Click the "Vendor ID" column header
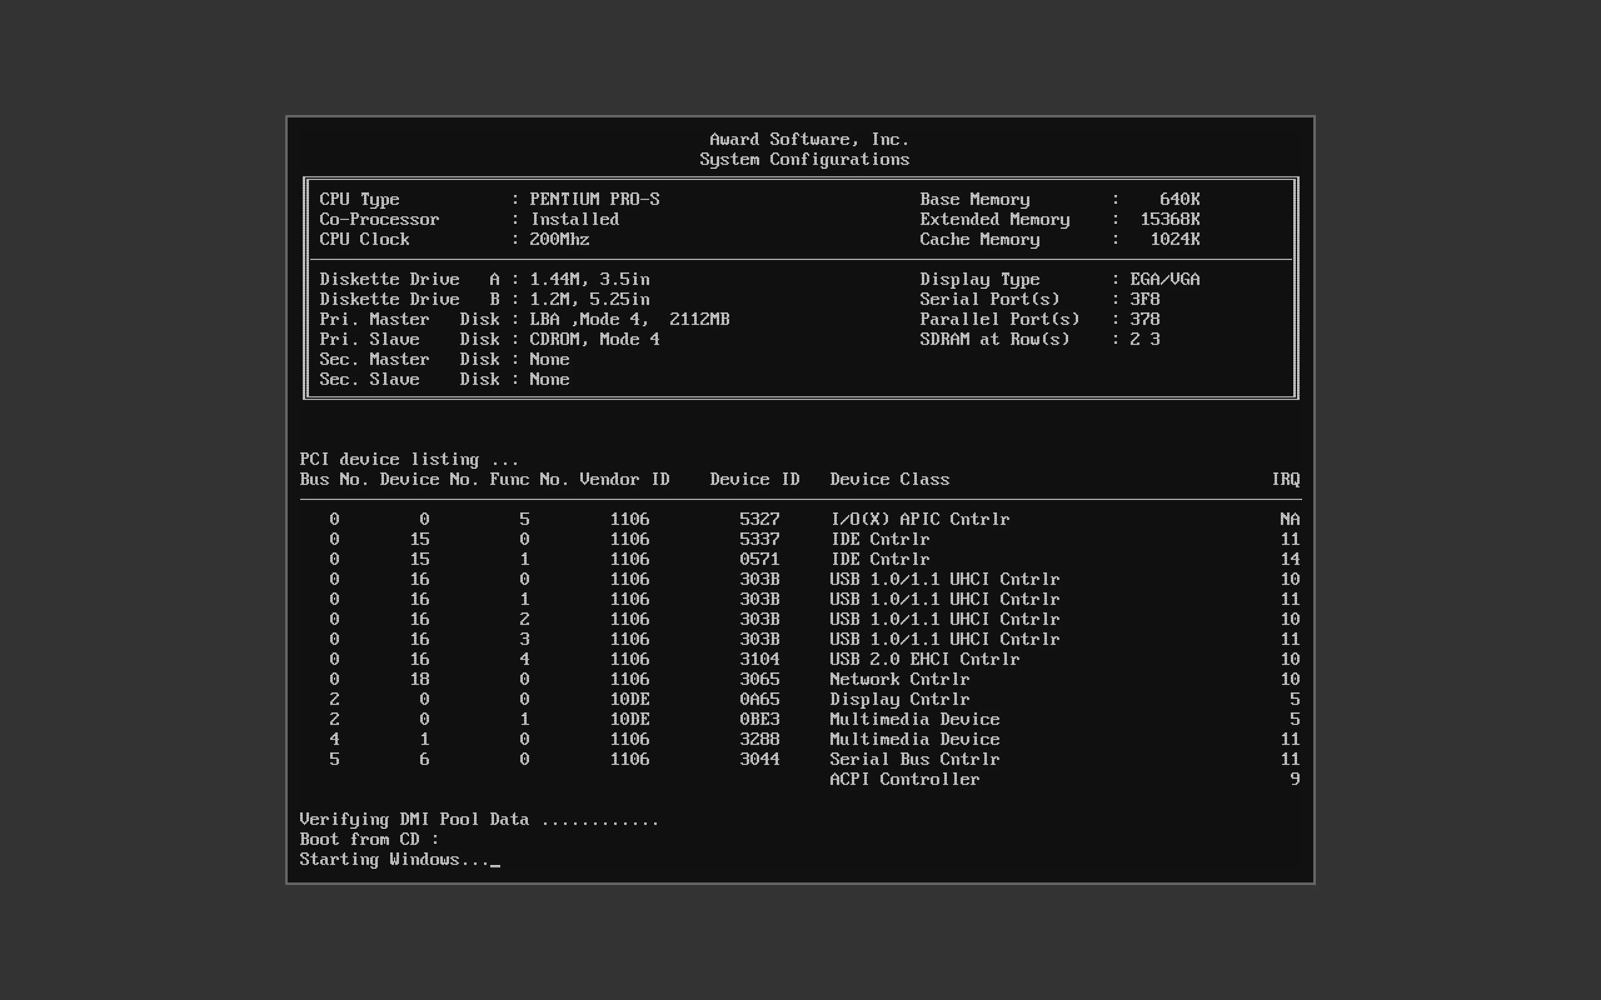 pyautogui.click(x=625, y=479)
